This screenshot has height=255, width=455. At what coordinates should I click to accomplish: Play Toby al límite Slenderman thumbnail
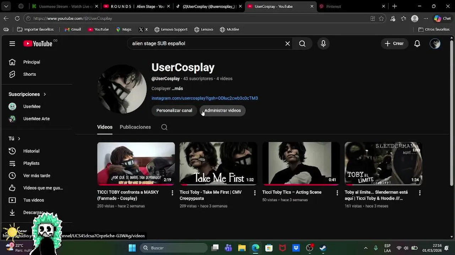[x=383, y=164]
